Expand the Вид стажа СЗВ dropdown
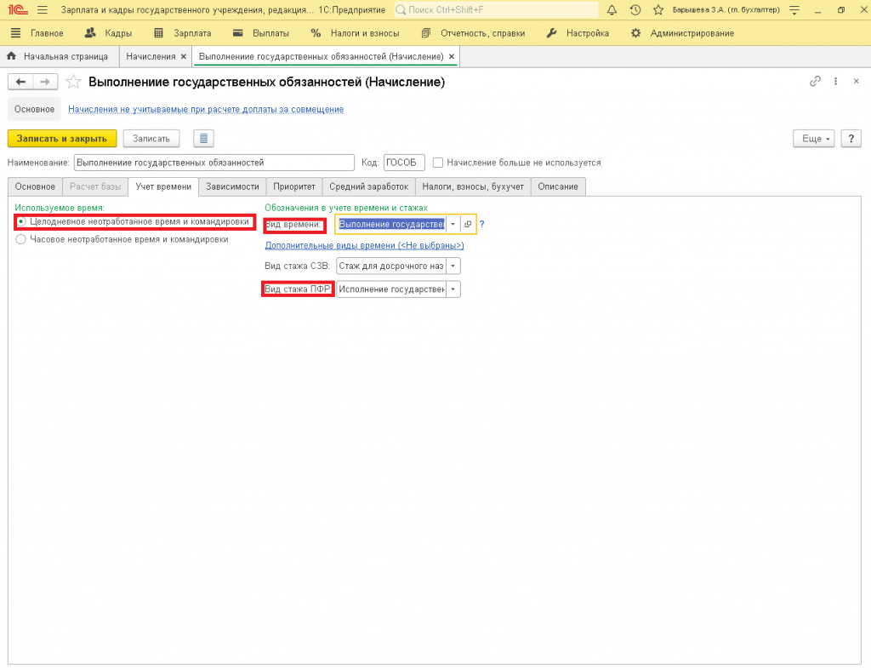The height and width of the screenshot is (670, 871). 453,266
